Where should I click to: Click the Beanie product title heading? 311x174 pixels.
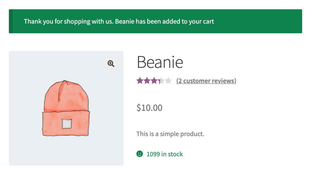click(x=160, y=62)
